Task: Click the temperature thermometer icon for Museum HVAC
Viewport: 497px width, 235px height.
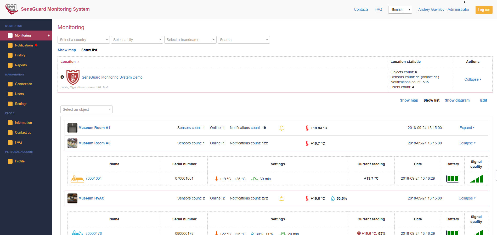Action: coord(307,198)
